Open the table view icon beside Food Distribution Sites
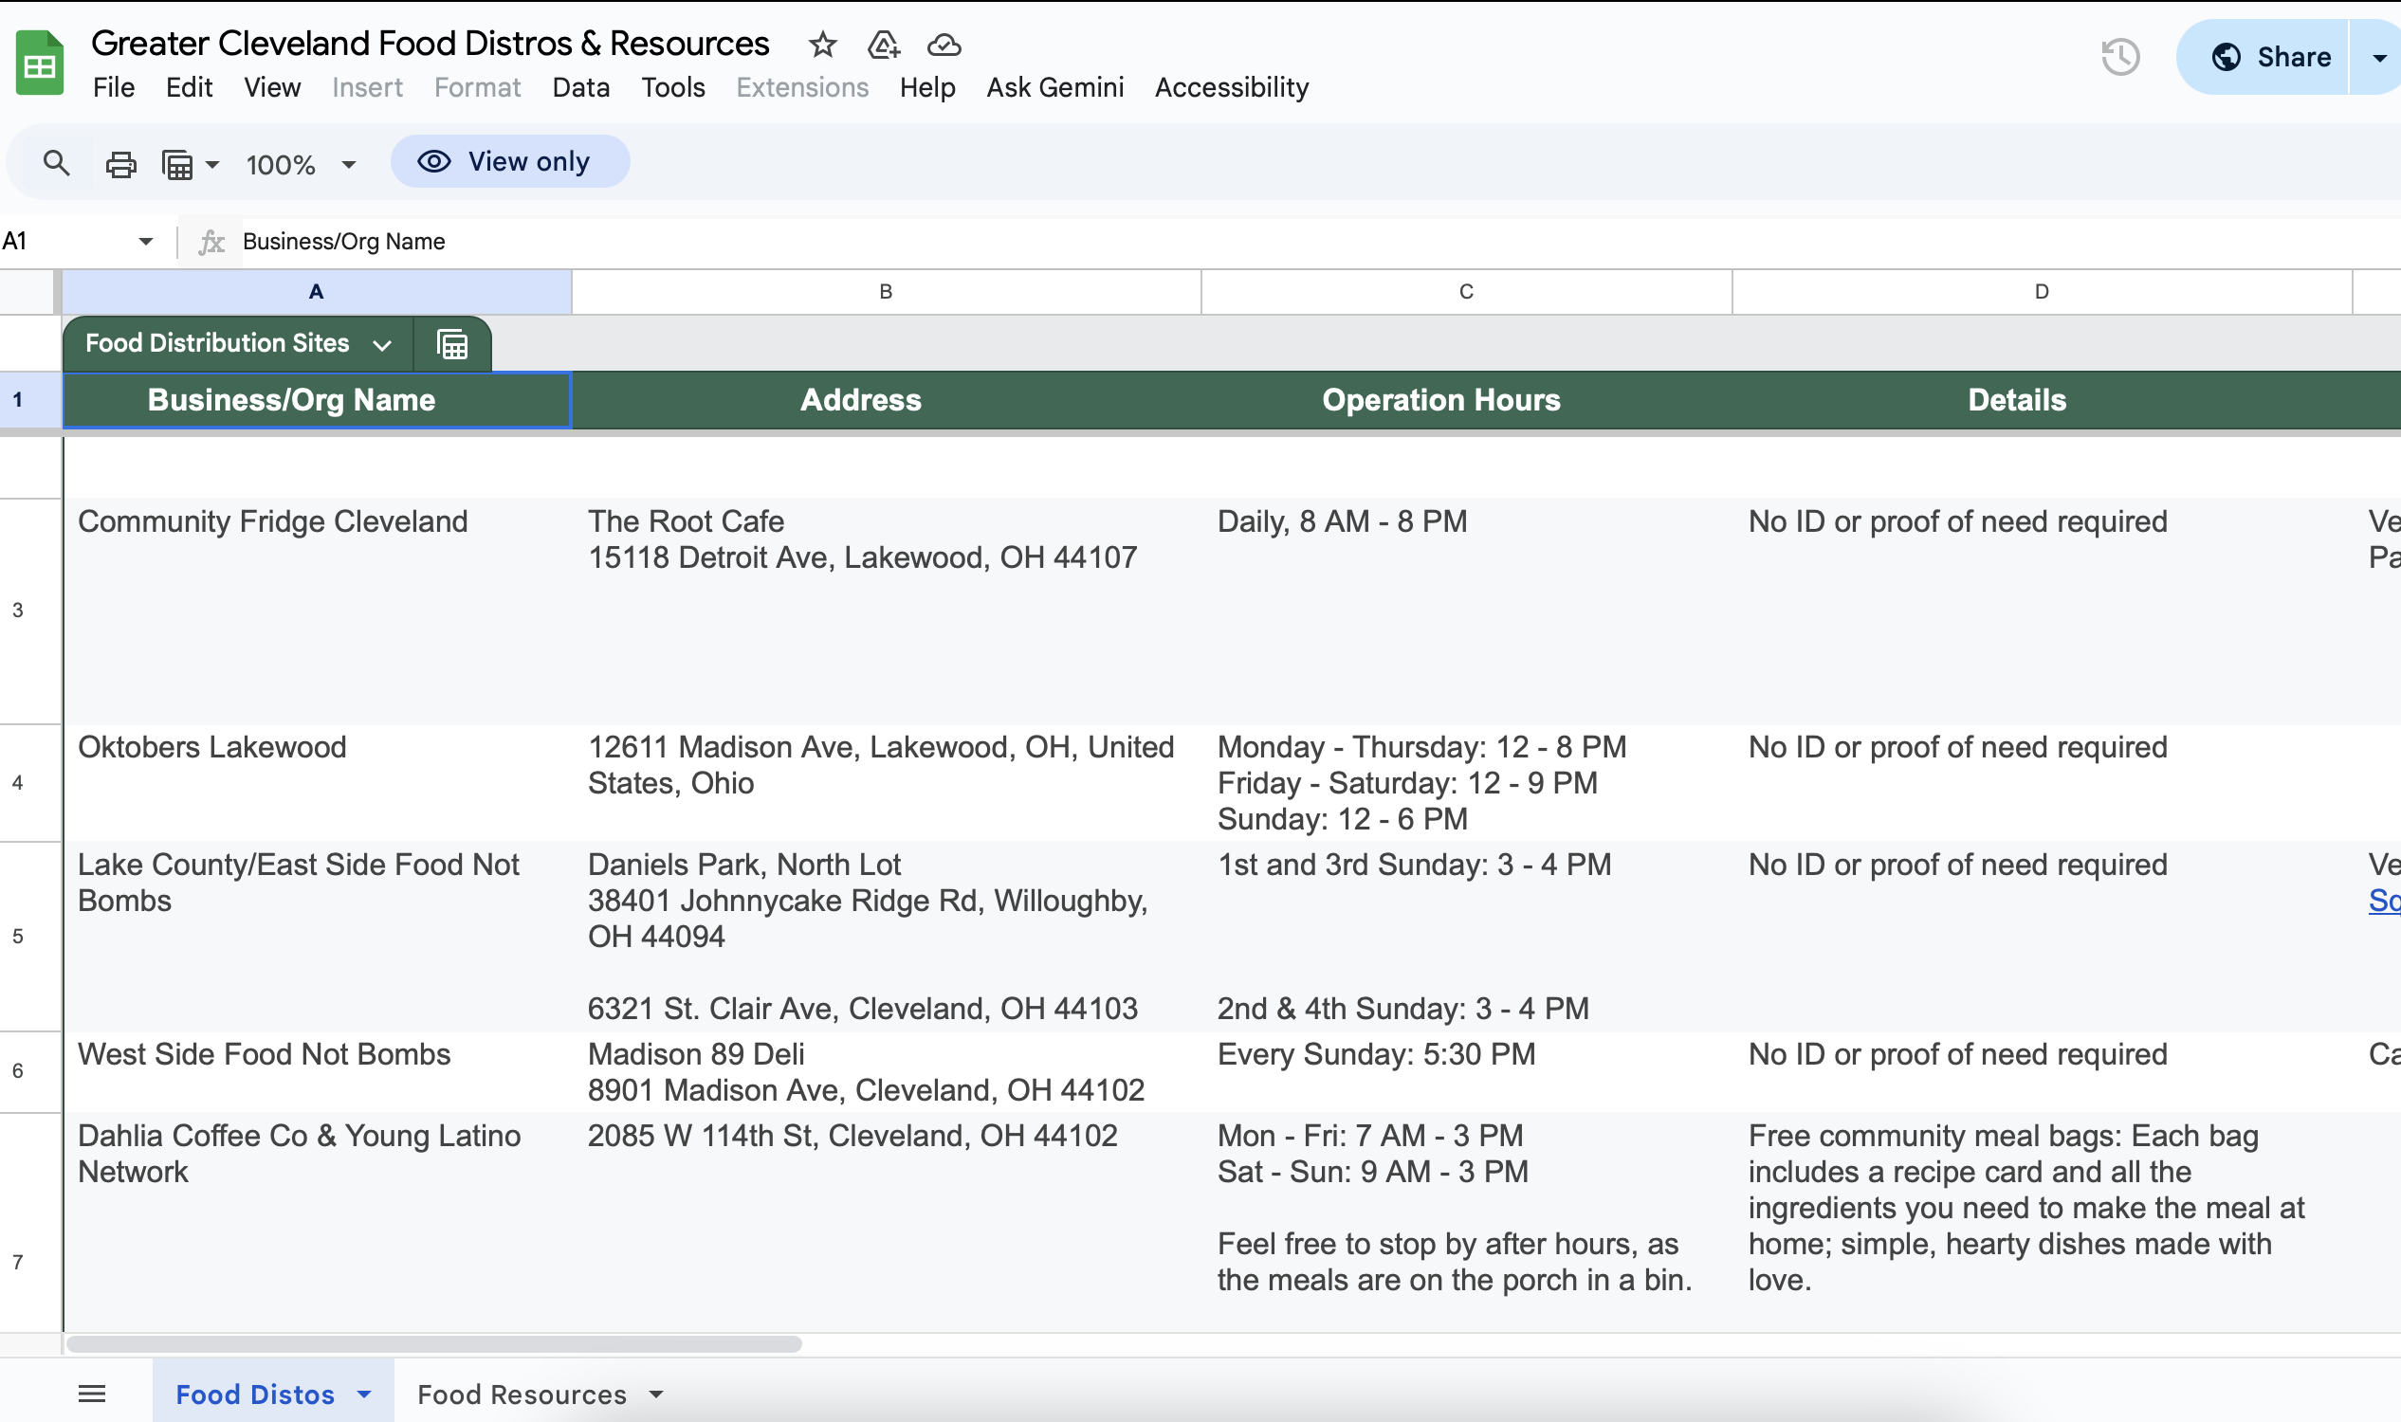The width and height of the screenshot is (2401, 1422). coord(452,344)
